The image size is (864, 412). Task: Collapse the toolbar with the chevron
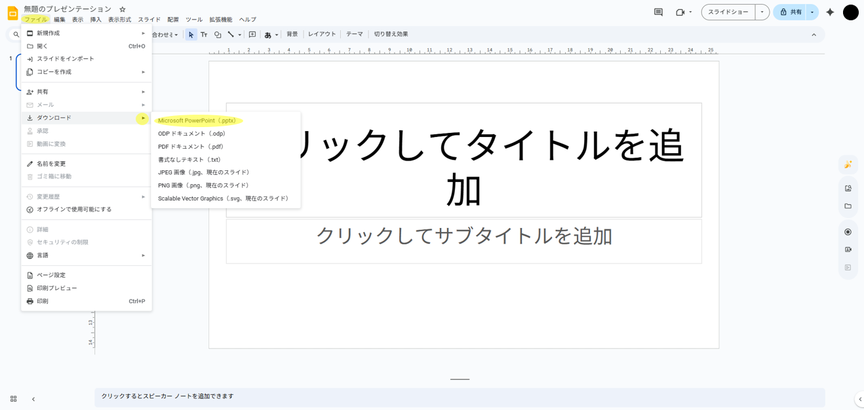(814, 35)
